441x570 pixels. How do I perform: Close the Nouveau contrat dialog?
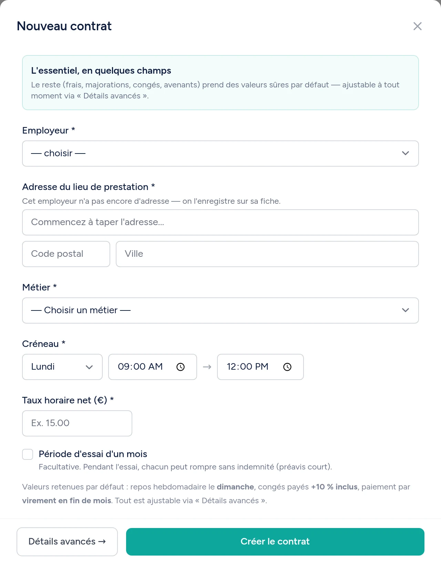pos(417,26)
